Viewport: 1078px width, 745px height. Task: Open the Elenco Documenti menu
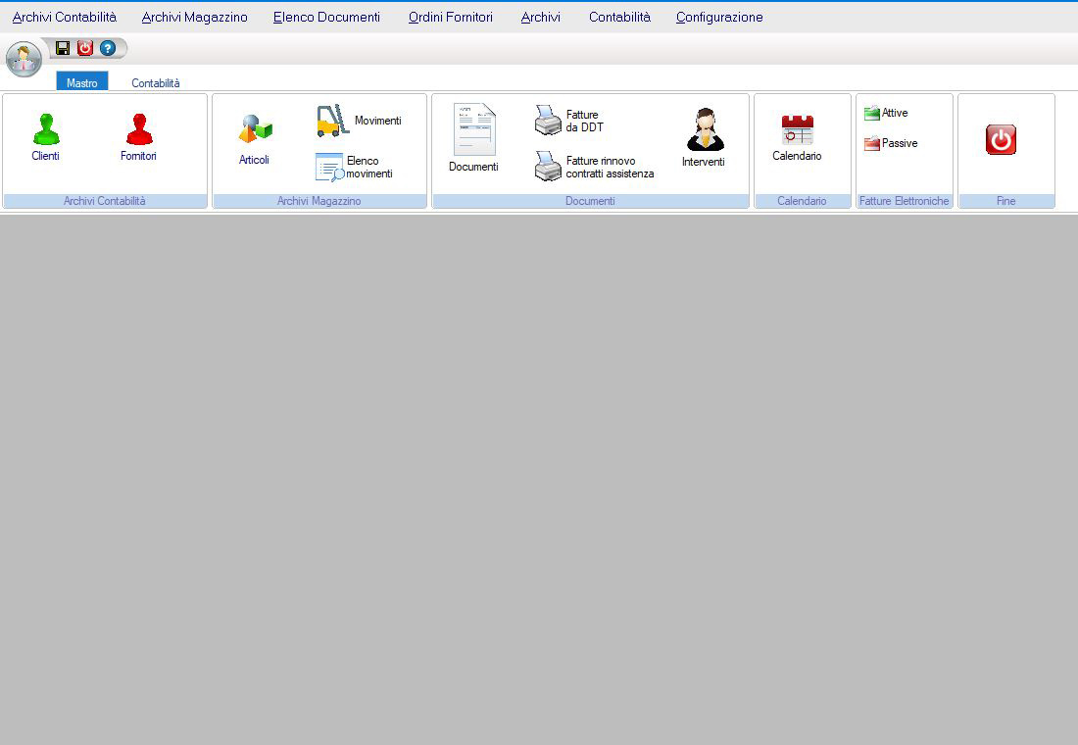pos(326,18)
